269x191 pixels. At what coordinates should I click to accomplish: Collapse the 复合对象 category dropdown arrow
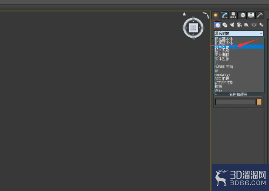coord(261,33)
